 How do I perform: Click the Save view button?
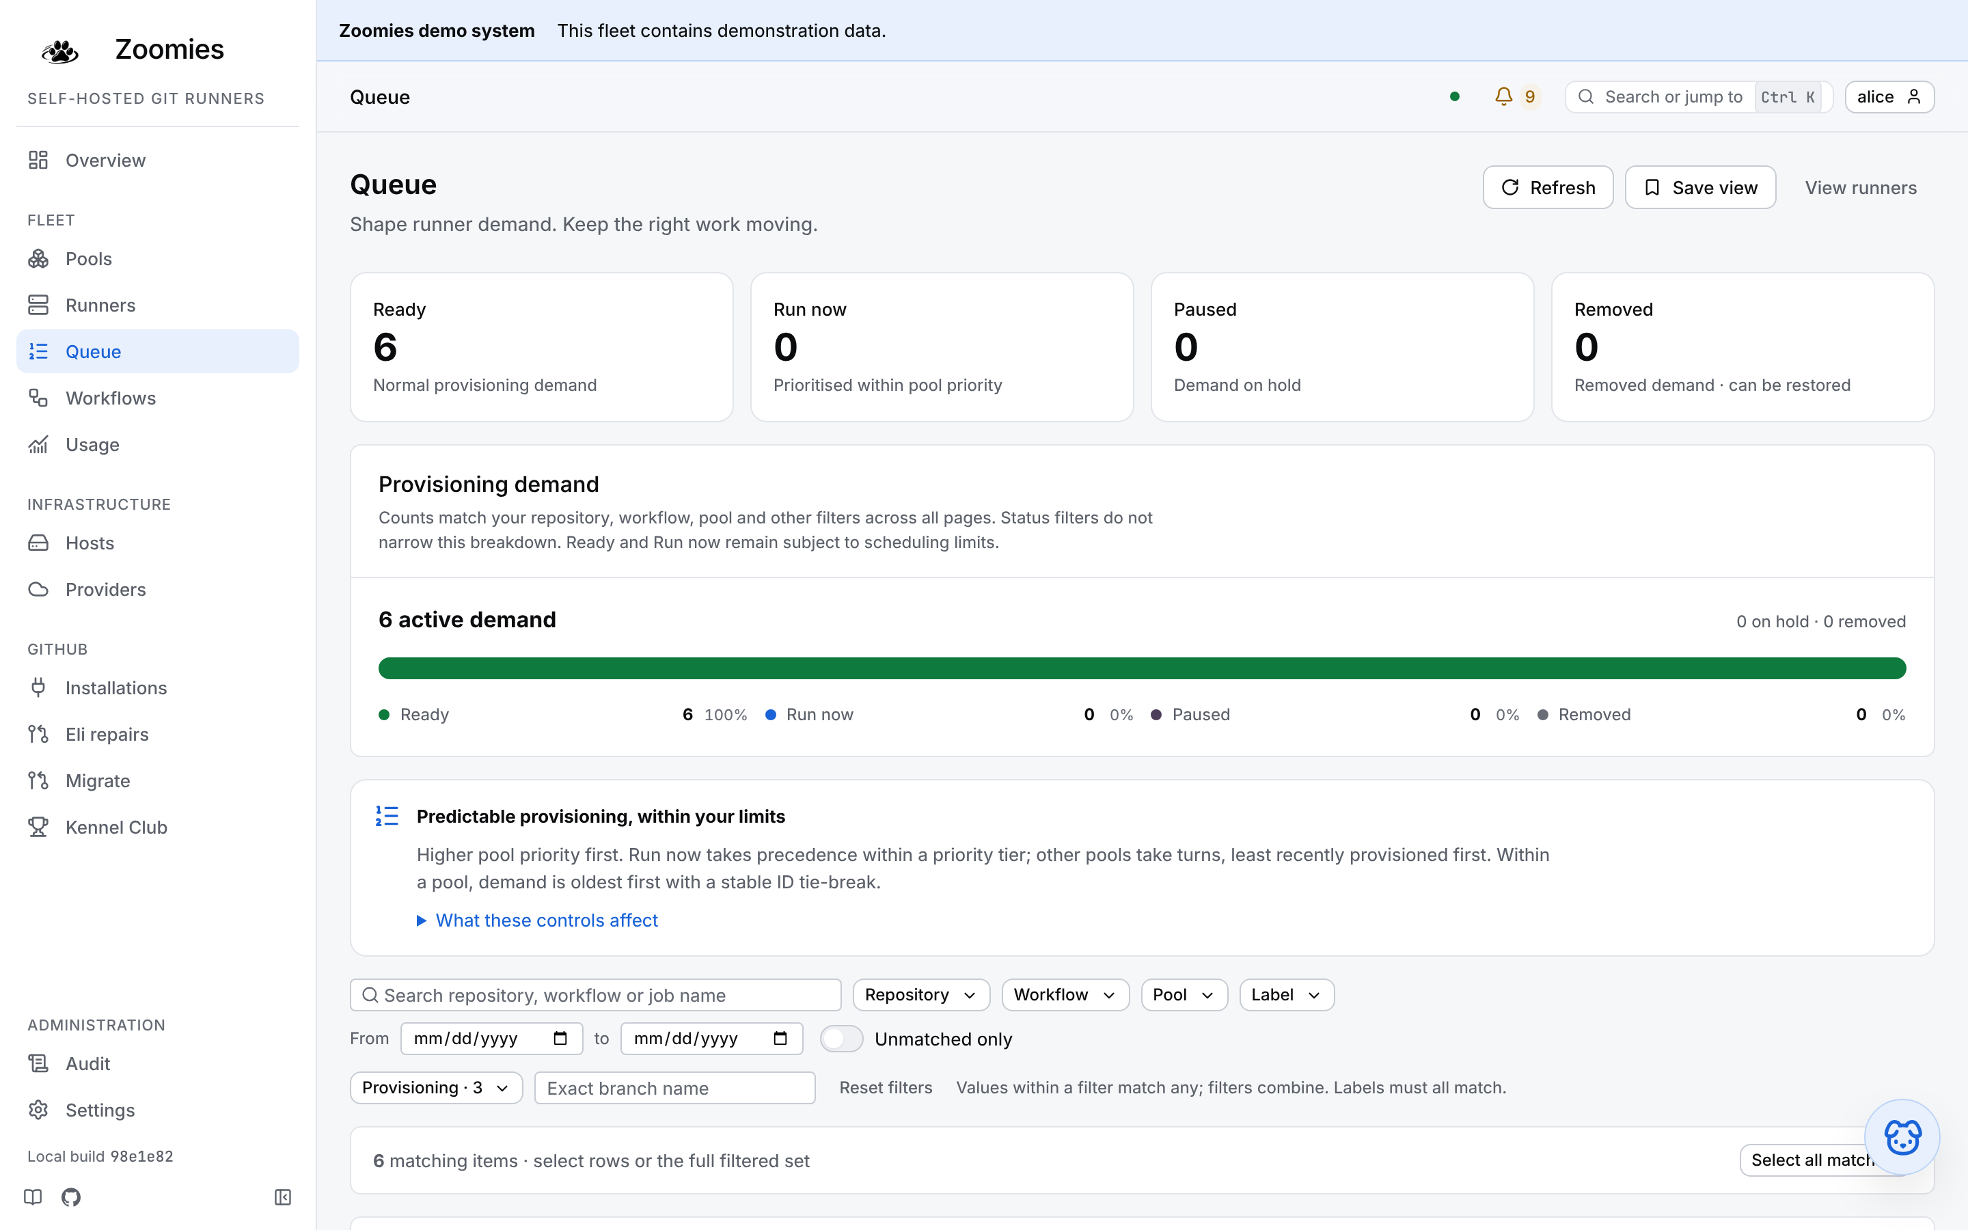tap(1699, 187)
